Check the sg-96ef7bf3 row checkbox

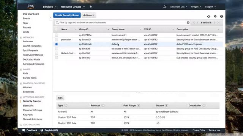57,58
